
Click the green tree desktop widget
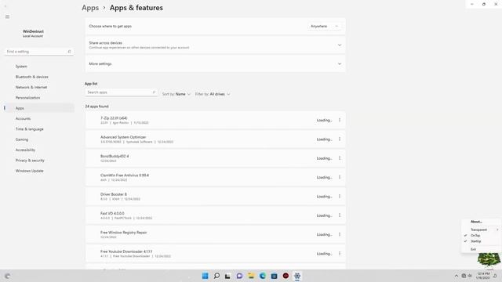489,259
